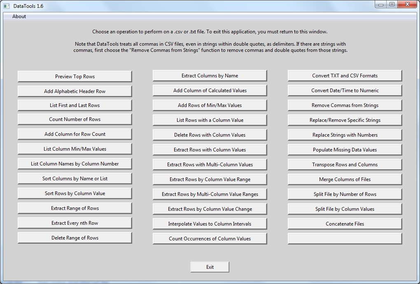420x284 pixels.
Task: Select Transpose Rows and Columns
Action: click(x=345, y=165)
